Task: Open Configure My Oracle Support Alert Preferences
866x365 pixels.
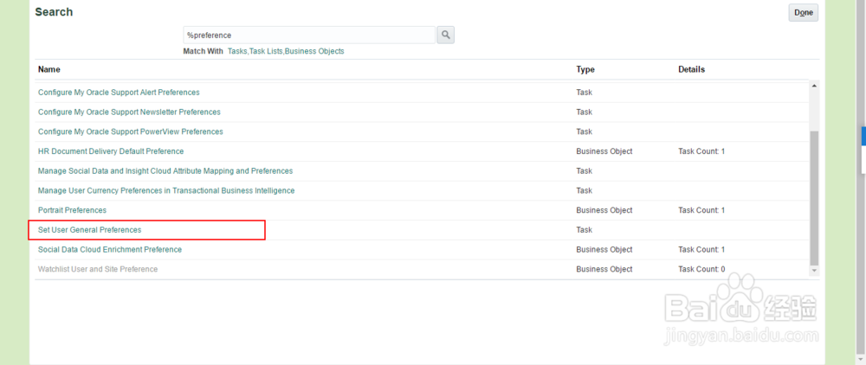Action: (x=119, y=93)
